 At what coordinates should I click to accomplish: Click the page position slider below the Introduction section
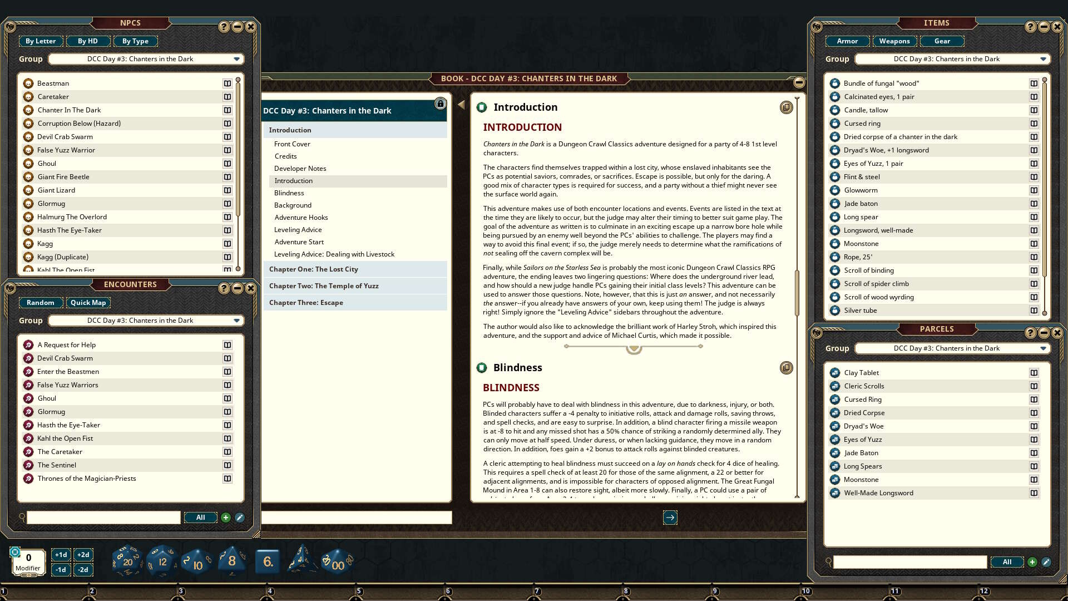[633, 346]
